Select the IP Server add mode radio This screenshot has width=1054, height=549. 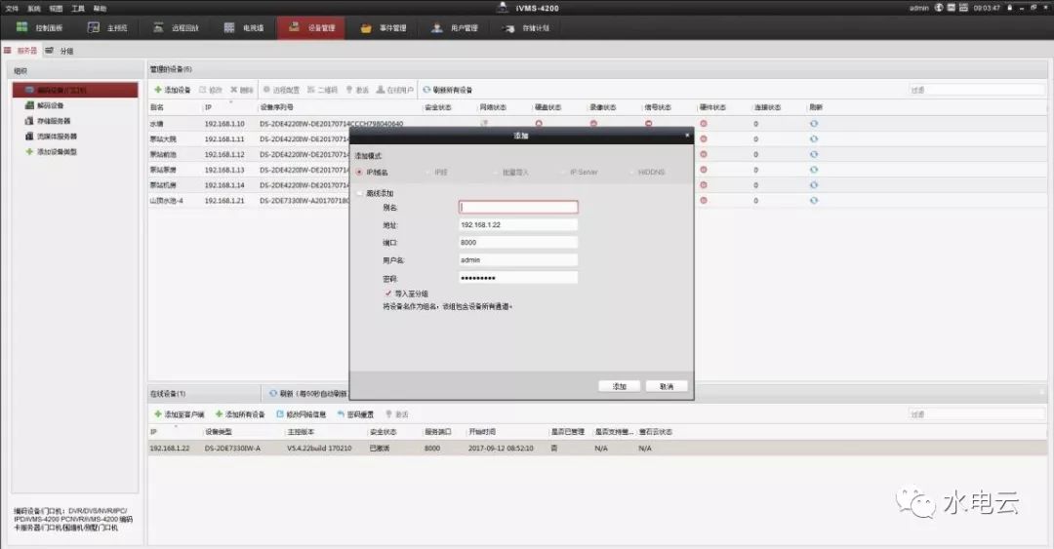(564, 173)
